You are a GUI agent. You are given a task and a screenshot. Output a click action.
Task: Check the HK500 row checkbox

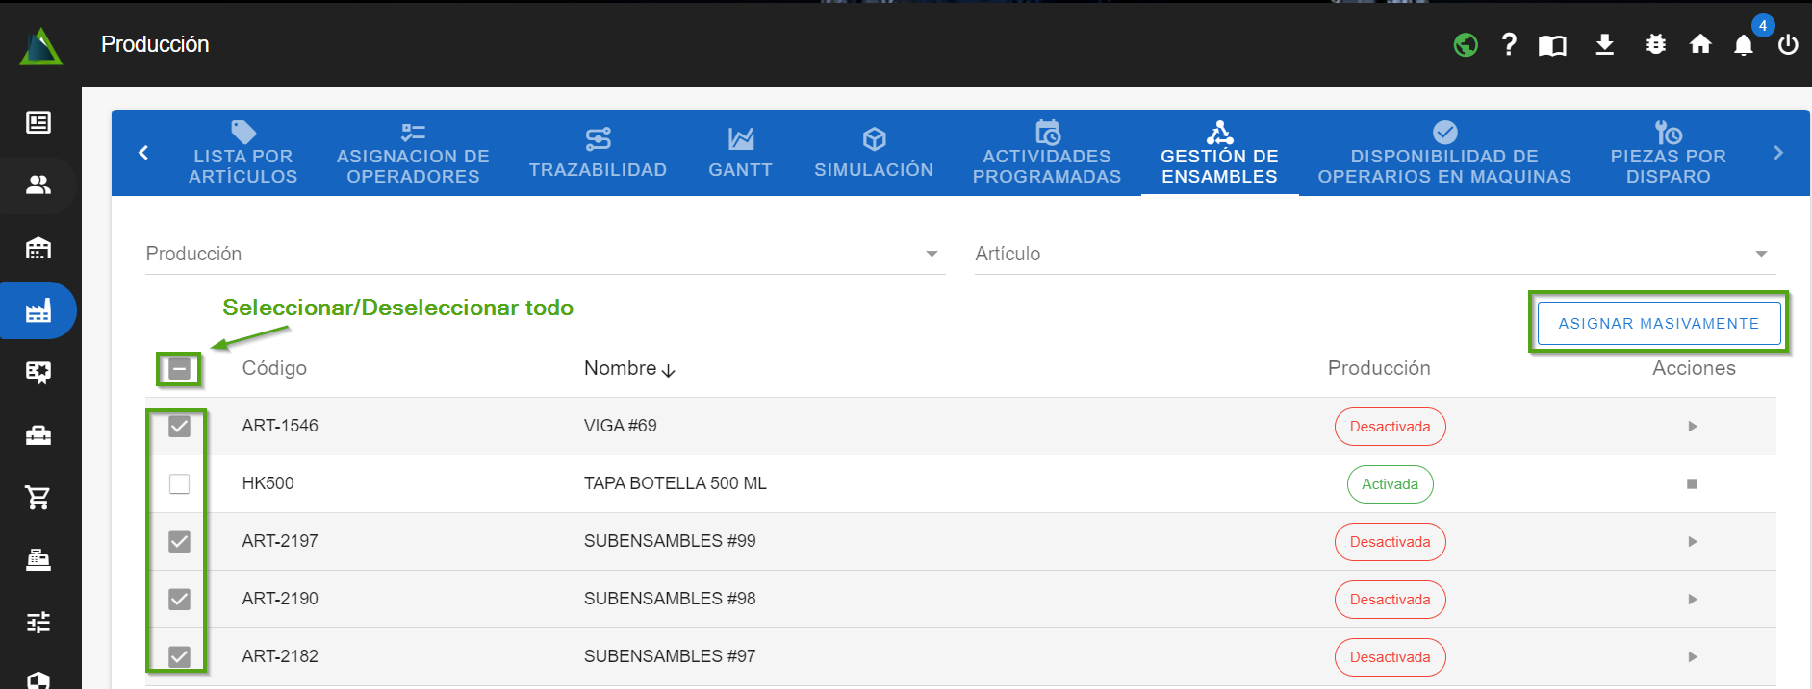pyautogui.click(x=179, y=483)
